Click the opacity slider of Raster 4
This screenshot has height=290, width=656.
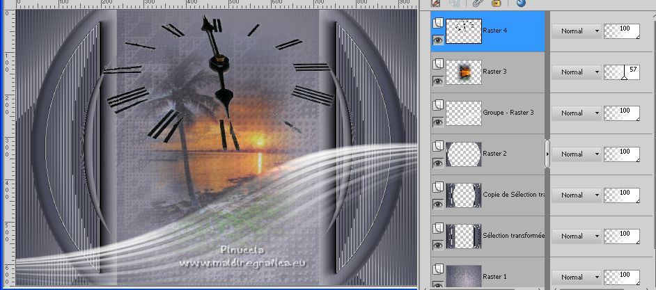point(622,31)
